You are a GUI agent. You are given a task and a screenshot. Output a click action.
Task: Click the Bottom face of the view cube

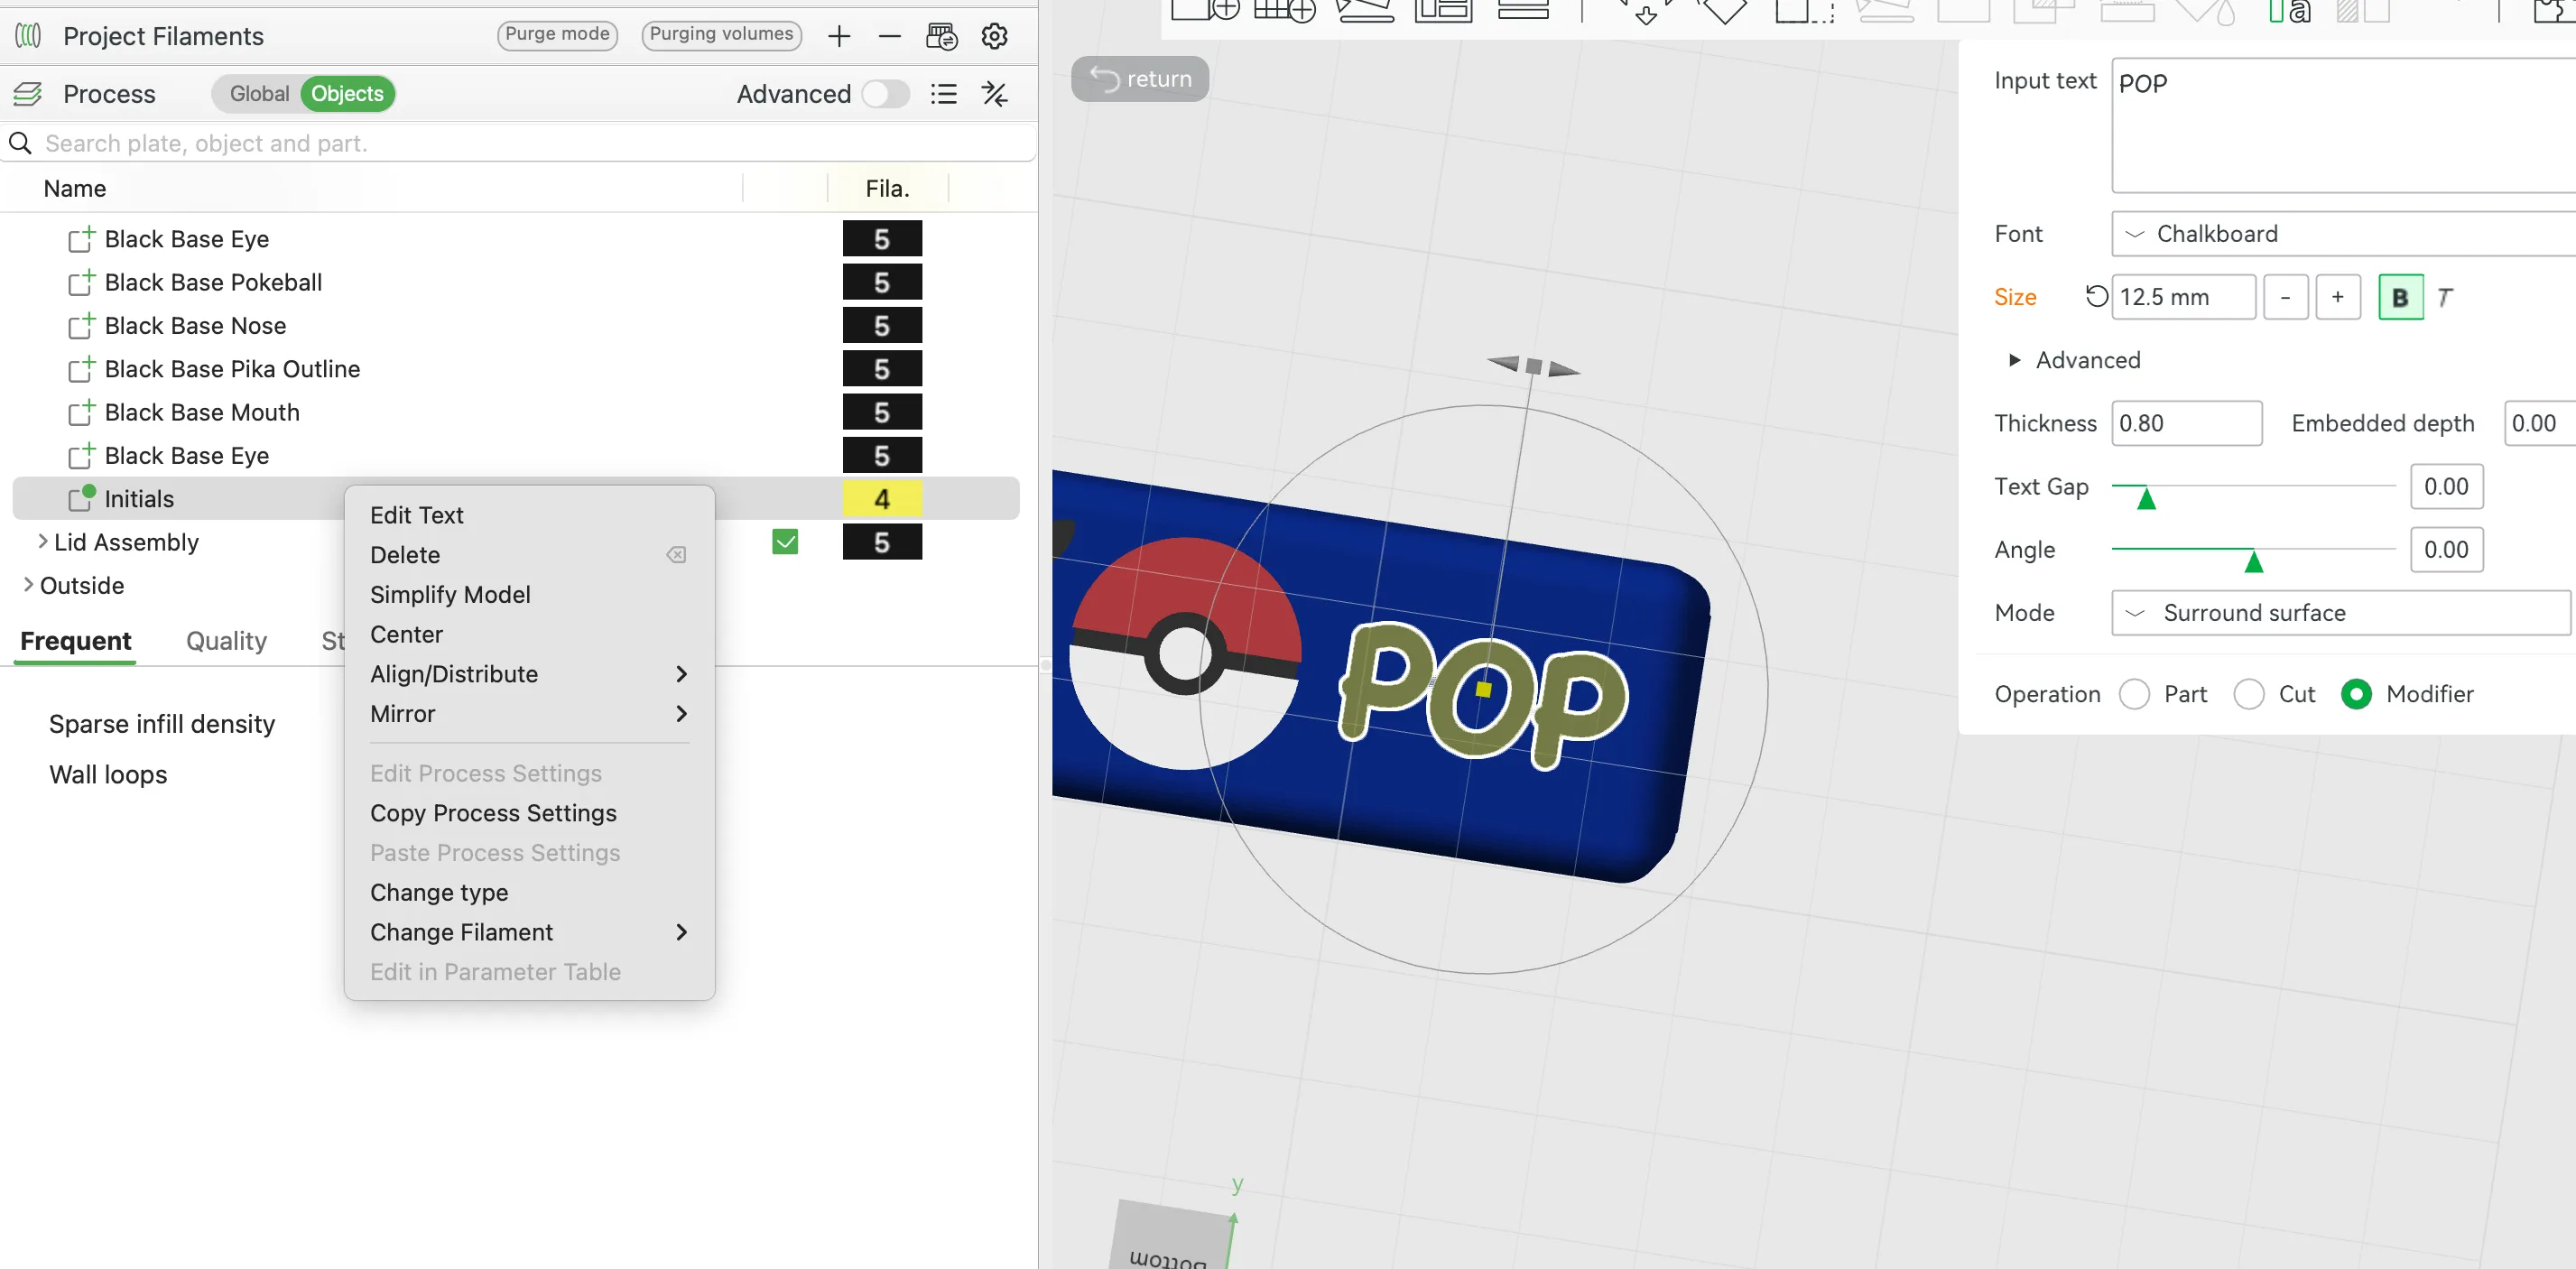pos(1168,1239)
